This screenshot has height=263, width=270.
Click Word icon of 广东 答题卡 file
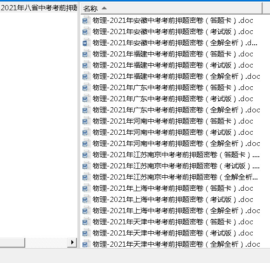[x=86, y=87]
